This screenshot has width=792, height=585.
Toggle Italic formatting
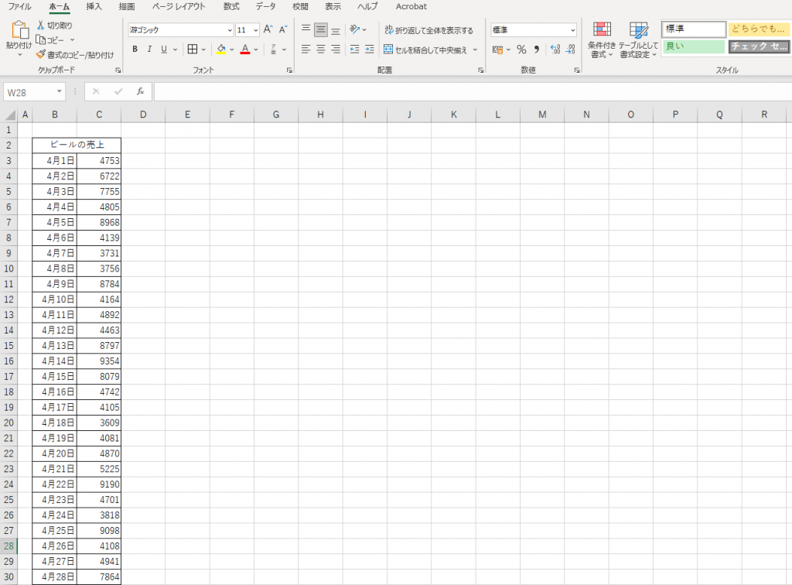pyautogui.click(x=149, y=49)
